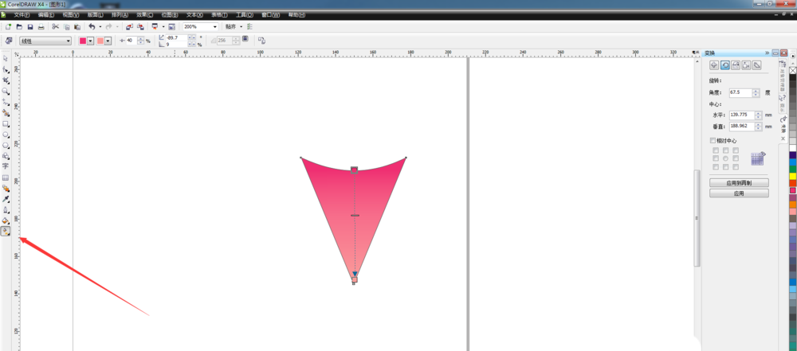This screenshot has height=351, width=797.
Task: Open the zoom level 200% dropdown
Action: coord(214,26)
